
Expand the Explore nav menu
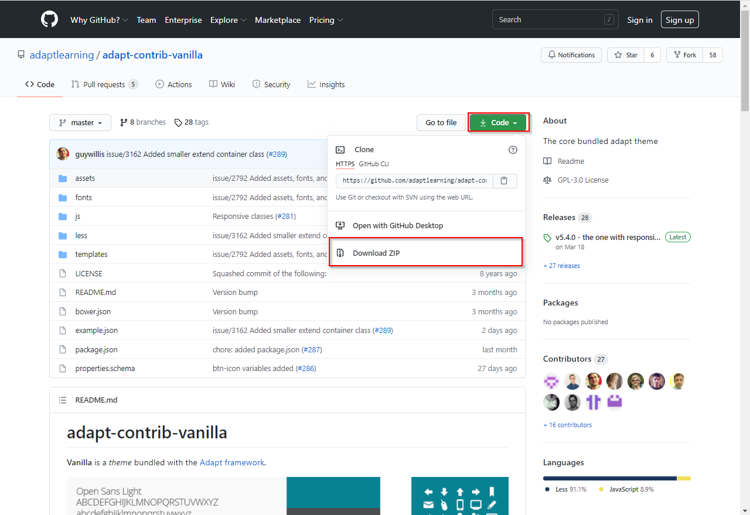coord(229,20)
